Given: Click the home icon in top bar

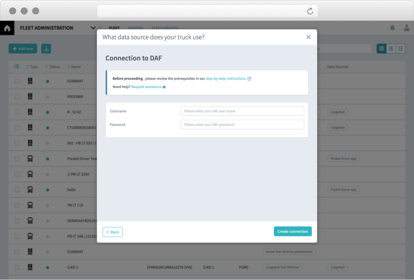Looking at the screenshot, I should tap(7, 28).
